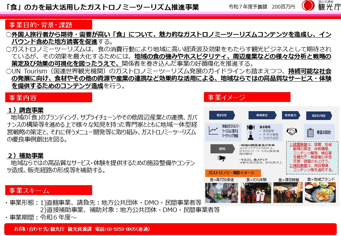Click the handshake icon under 官民協力
The image size is (341, 236).
tap(291, 131)
